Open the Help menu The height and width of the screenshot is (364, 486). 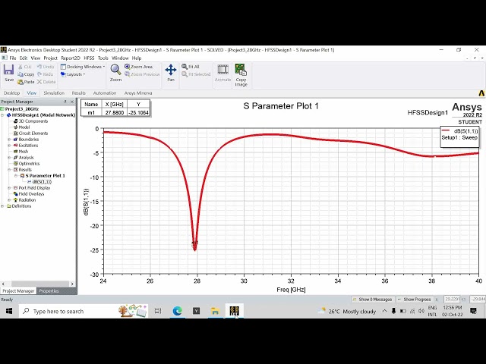point(137,58)
